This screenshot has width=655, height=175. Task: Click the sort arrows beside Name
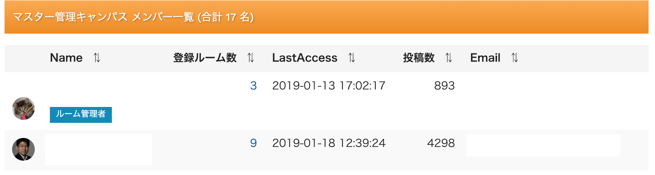97,58
